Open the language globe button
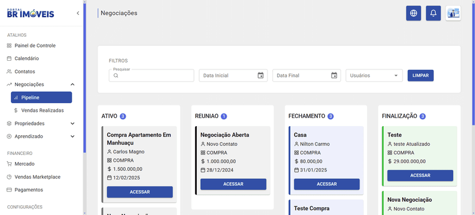The height and width of the screenshot is (215, 475). (x=414, y=13)
